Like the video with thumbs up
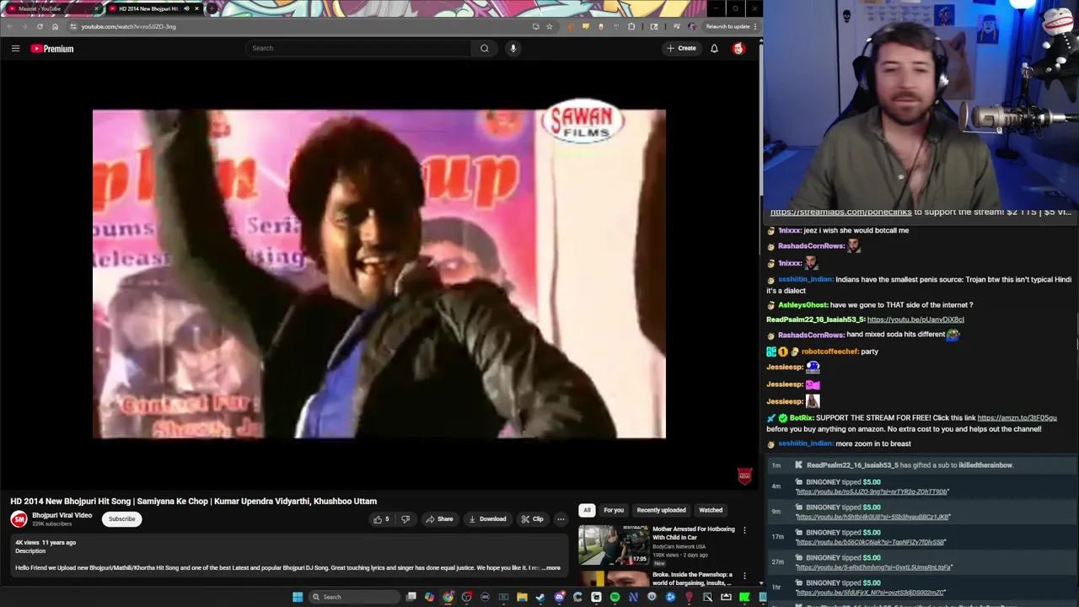1079x607 pixels. 382,519
